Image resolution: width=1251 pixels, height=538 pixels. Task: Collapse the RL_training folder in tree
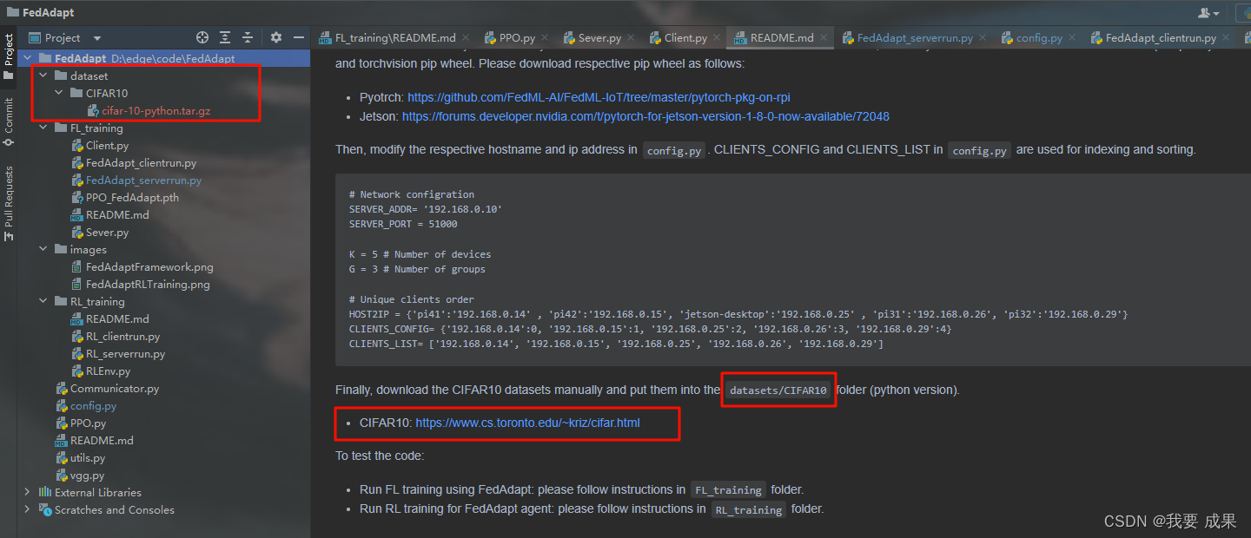click(x=43, y=302)
